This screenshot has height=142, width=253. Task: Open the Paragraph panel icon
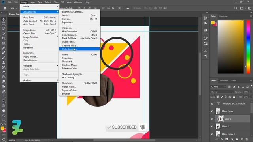tap(206, 56)
